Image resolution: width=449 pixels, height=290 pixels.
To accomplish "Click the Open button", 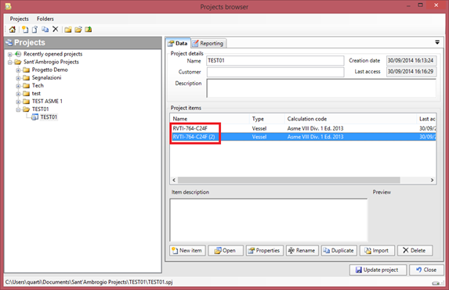I will coord(226,250).
